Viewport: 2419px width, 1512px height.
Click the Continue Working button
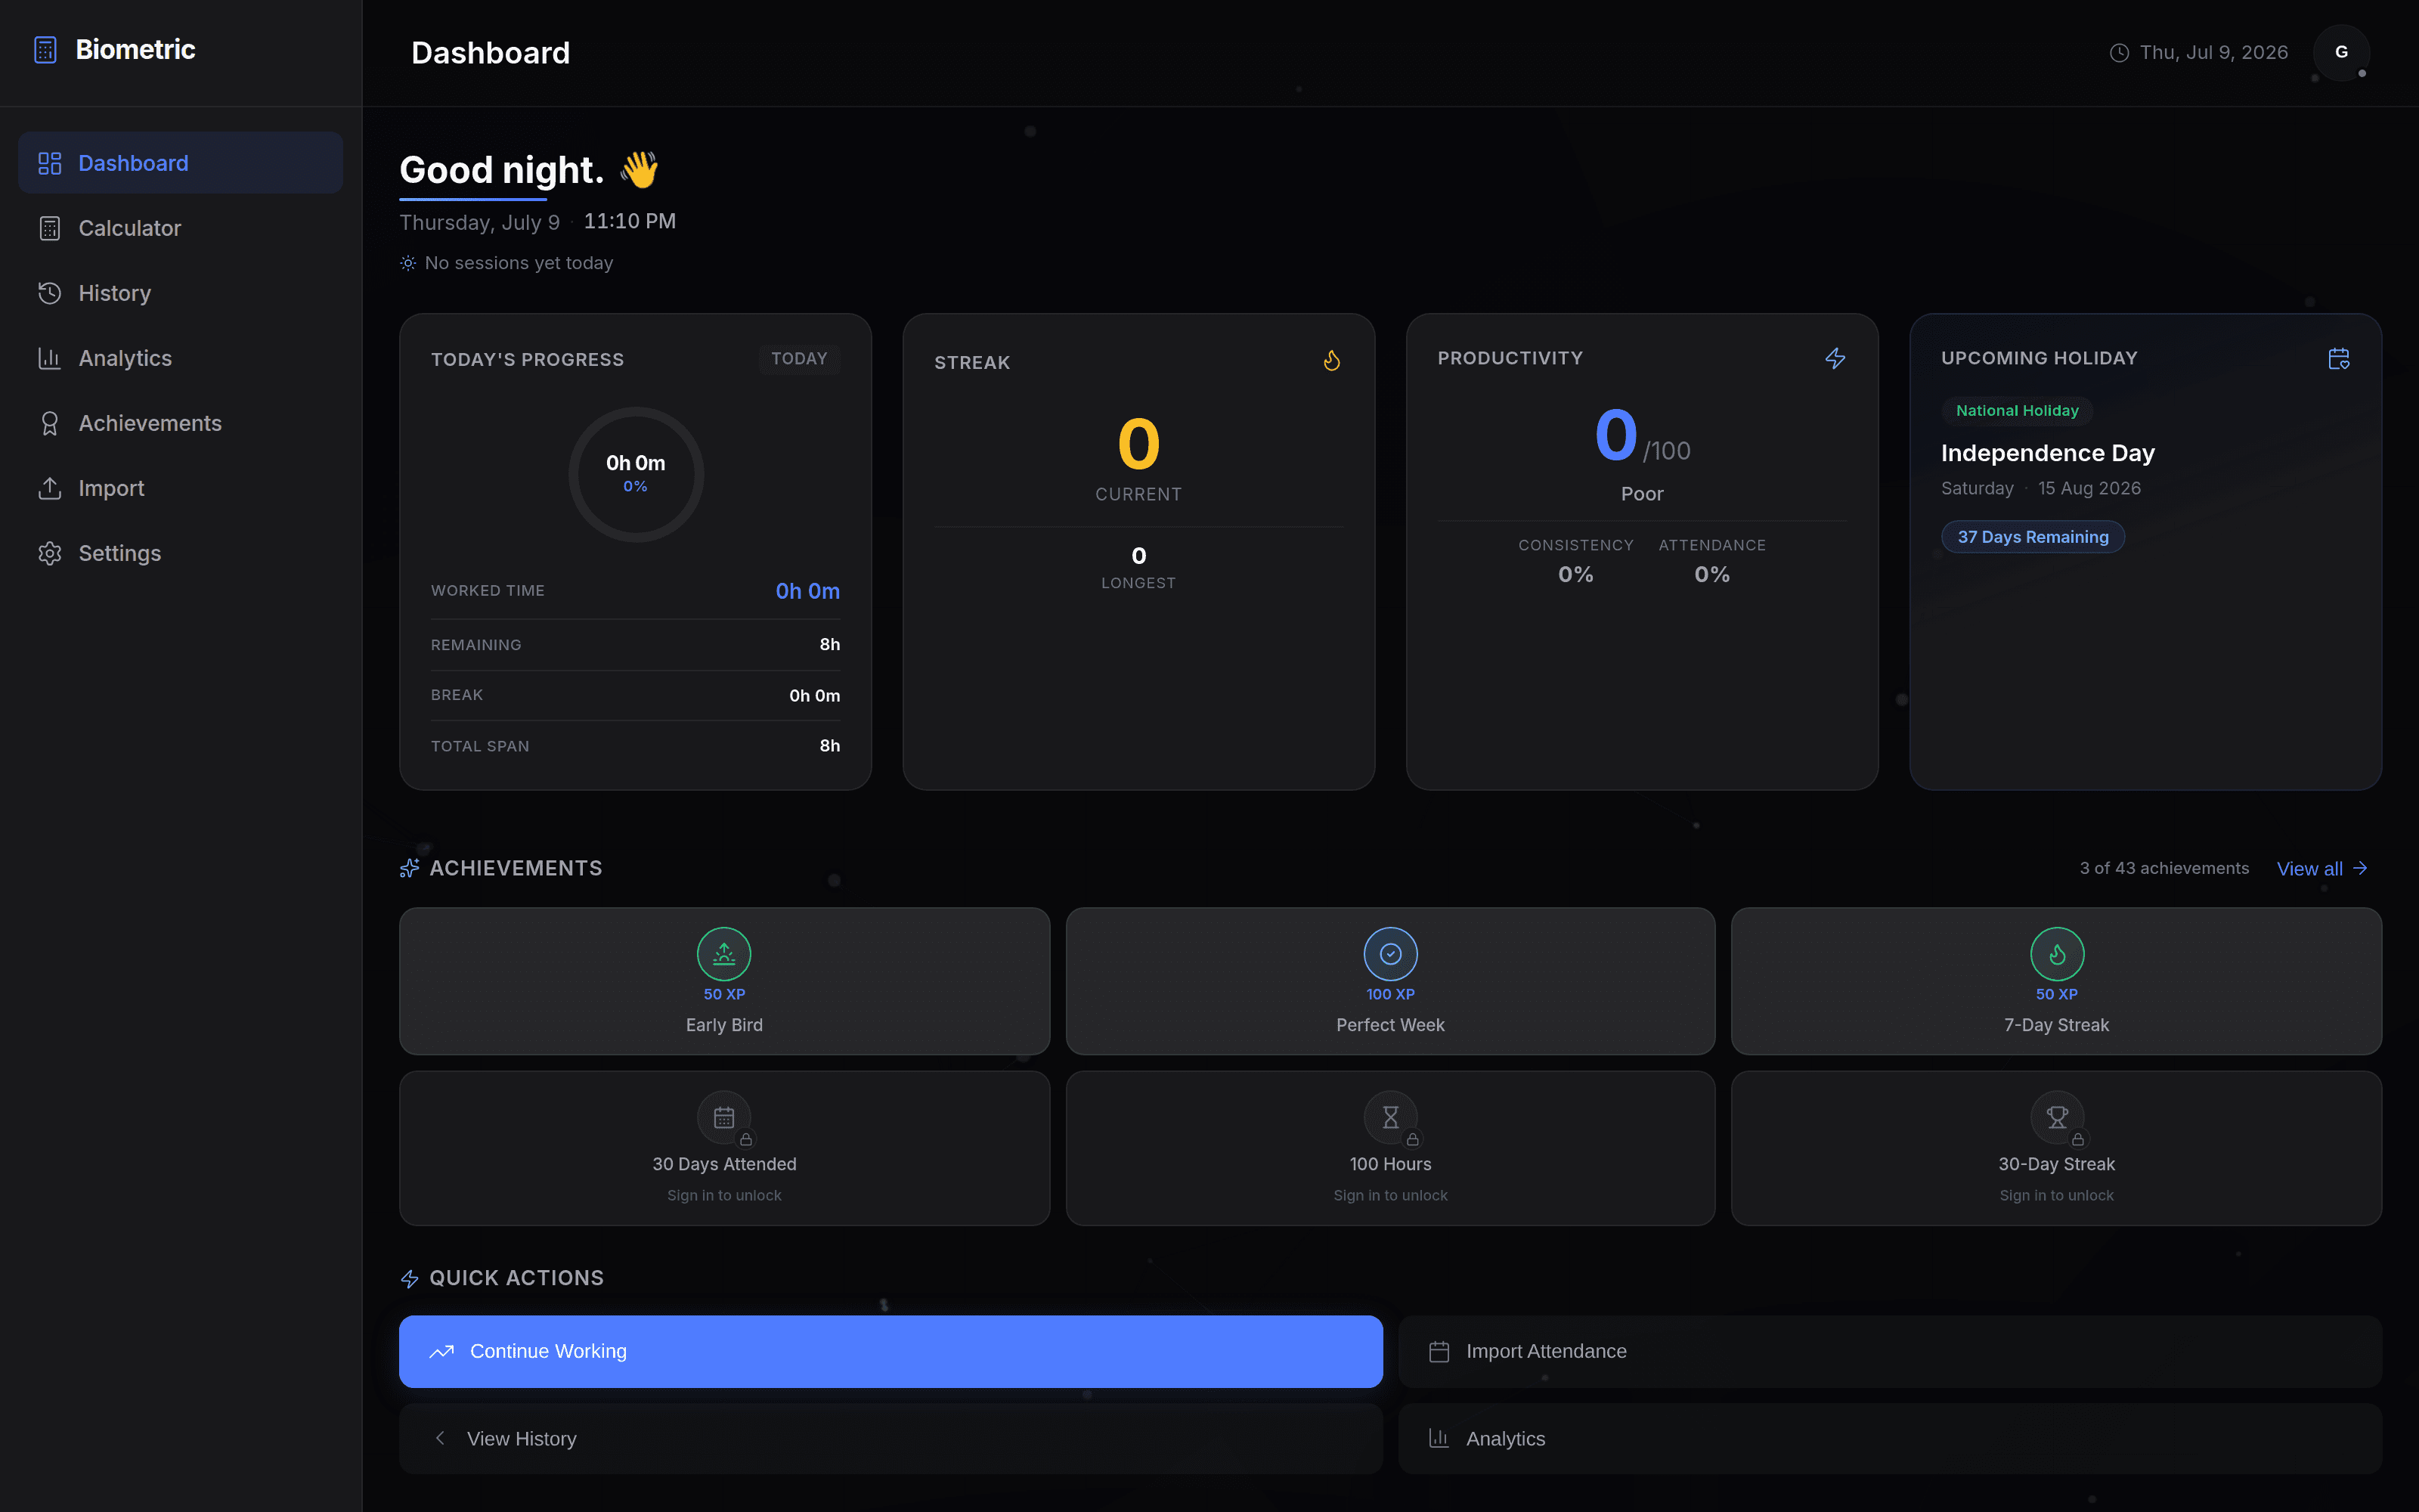pyautogui.click(x=890, y=1352)
